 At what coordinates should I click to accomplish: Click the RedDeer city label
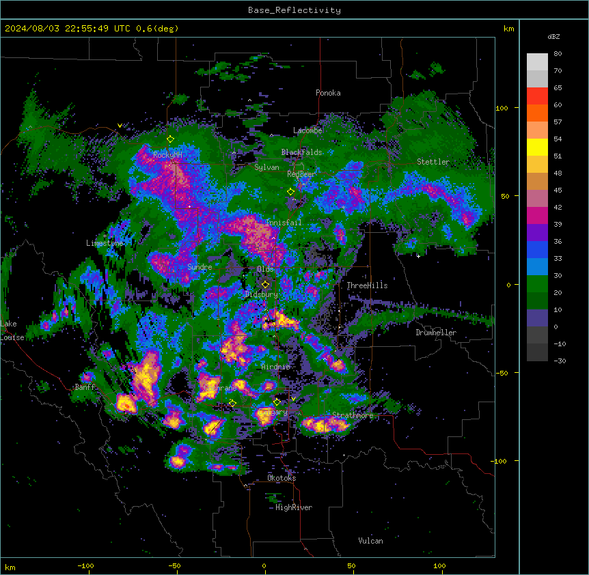[301, 174]
